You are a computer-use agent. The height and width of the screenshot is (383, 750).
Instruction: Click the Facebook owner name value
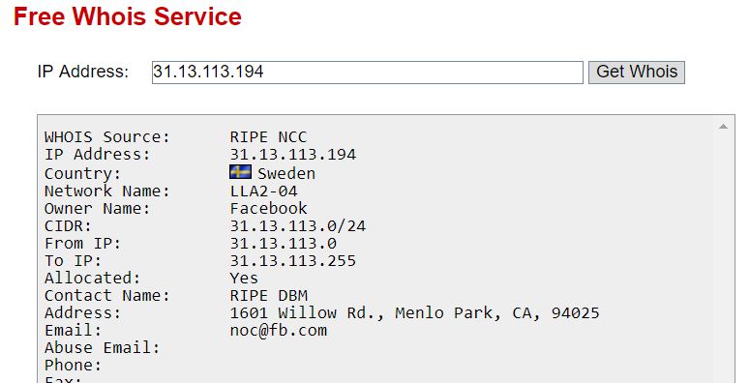point(269,209)
